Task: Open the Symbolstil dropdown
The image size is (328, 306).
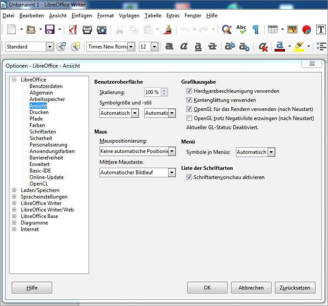Action: tap(172, 113)
